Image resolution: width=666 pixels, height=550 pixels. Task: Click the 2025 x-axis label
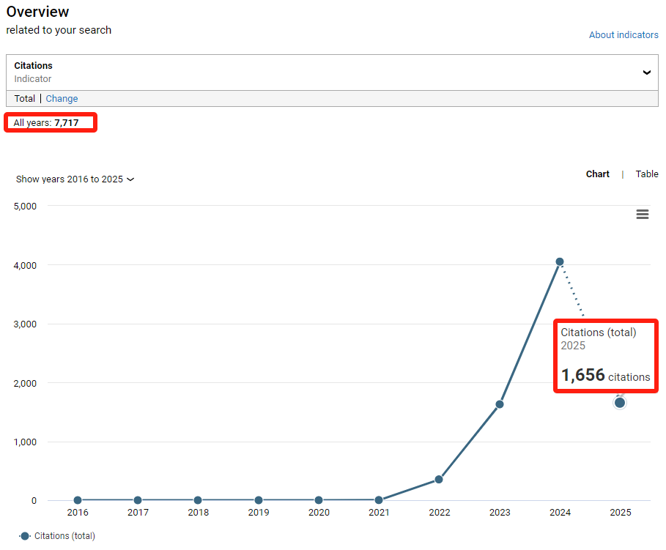click(620, 513)
